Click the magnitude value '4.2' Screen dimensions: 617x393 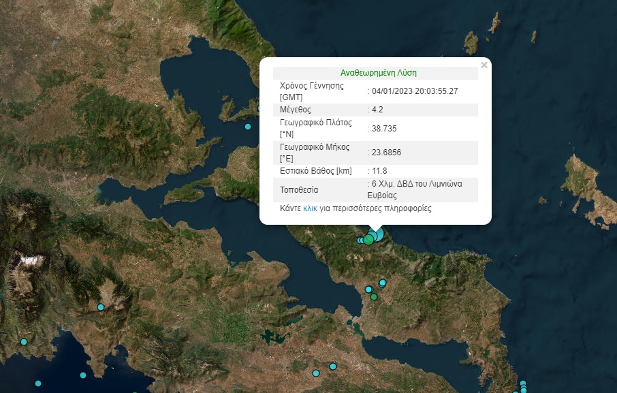(377, 110)
